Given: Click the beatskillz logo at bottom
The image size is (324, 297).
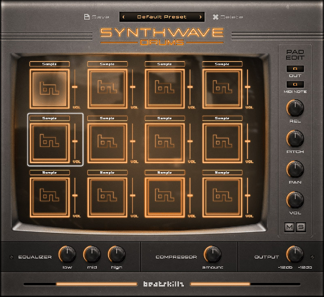Looking at the screenshot, I should tap(164, 284).
